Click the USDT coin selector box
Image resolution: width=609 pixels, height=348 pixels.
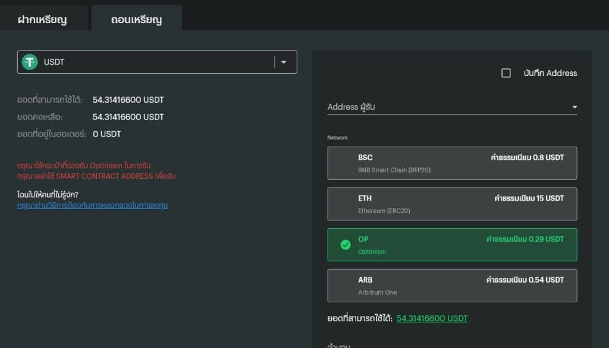coord(149,62)
